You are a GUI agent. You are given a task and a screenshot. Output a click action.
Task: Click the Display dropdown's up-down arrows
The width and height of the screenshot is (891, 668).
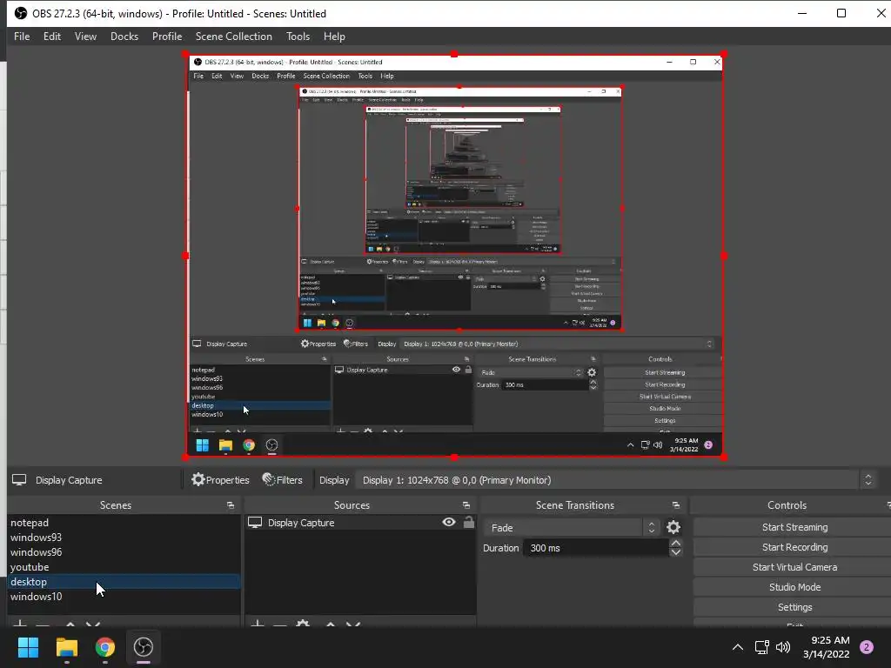pyautogui.click(x=868, y=480)
